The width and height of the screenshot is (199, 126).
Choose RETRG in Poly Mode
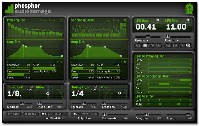coord(94,114)
